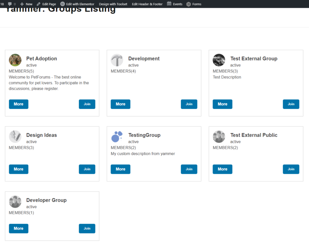The width and height of the screenshot is (309, 252).
Task: Click the Welcome to PetForums description
Action: click(x=49, y=83)
